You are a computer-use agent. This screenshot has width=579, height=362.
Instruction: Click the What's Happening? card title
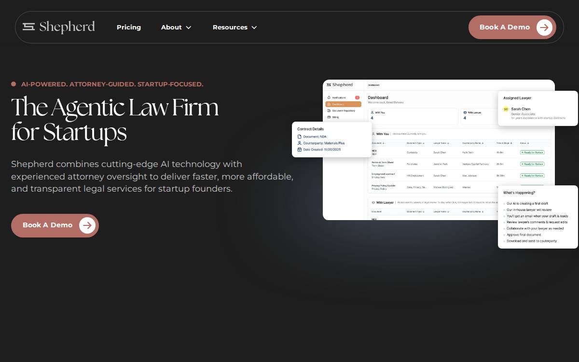pyautogui.click(x=519, y=193)
